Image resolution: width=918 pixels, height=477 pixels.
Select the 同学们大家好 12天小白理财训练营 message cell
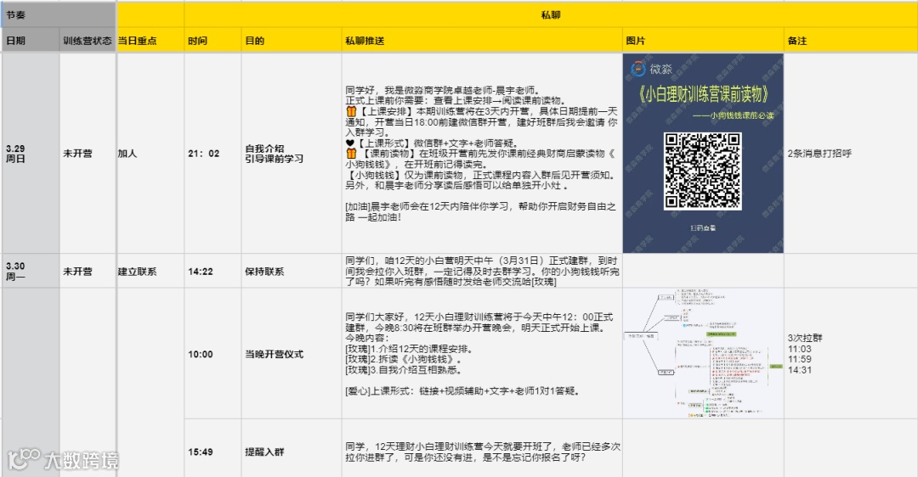(x=482, y=353)
